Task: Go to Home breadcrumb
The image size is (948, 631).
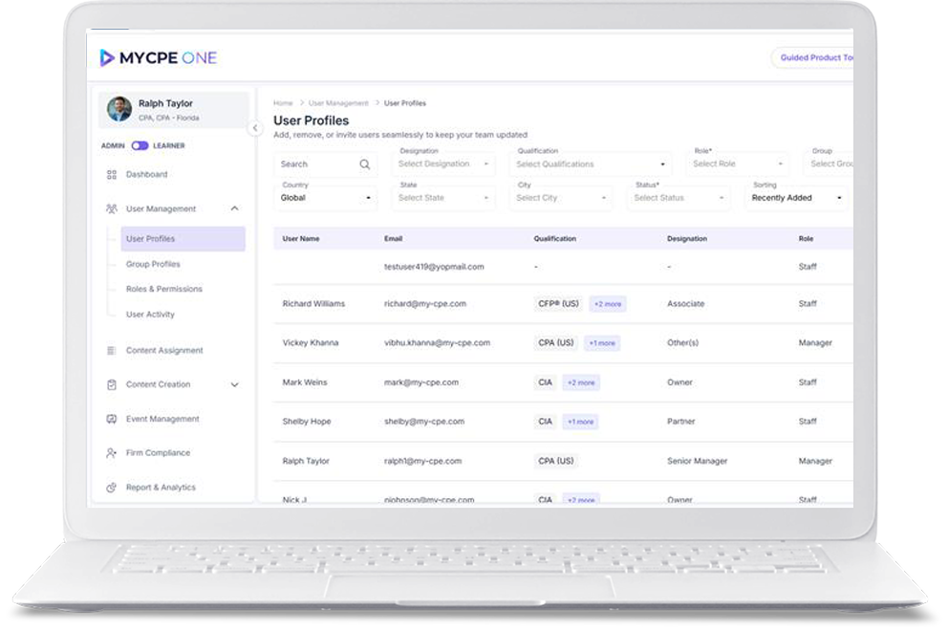Action: click(x=283, y=103)
